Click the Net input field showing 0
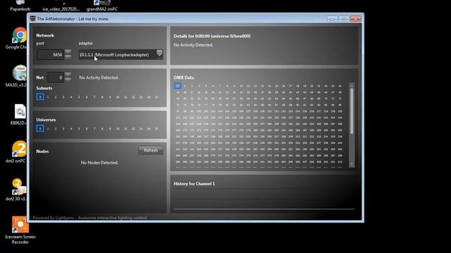 [56, 77]
